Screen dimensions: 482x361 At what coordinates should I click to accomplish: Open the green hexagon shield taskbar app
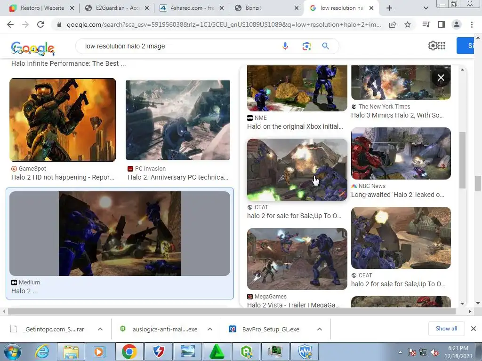tap(246, 352)
